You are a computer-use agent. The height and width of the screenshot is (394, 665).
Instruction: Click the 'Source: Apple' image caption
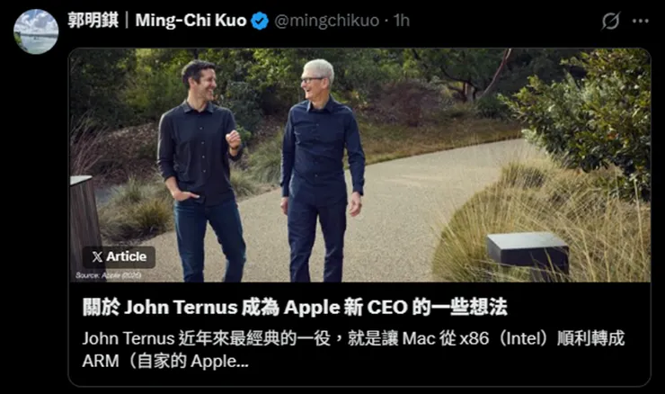coord(109,275)
